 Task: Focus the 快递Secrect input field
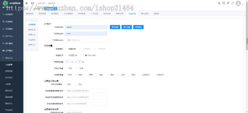pos(86,40)
